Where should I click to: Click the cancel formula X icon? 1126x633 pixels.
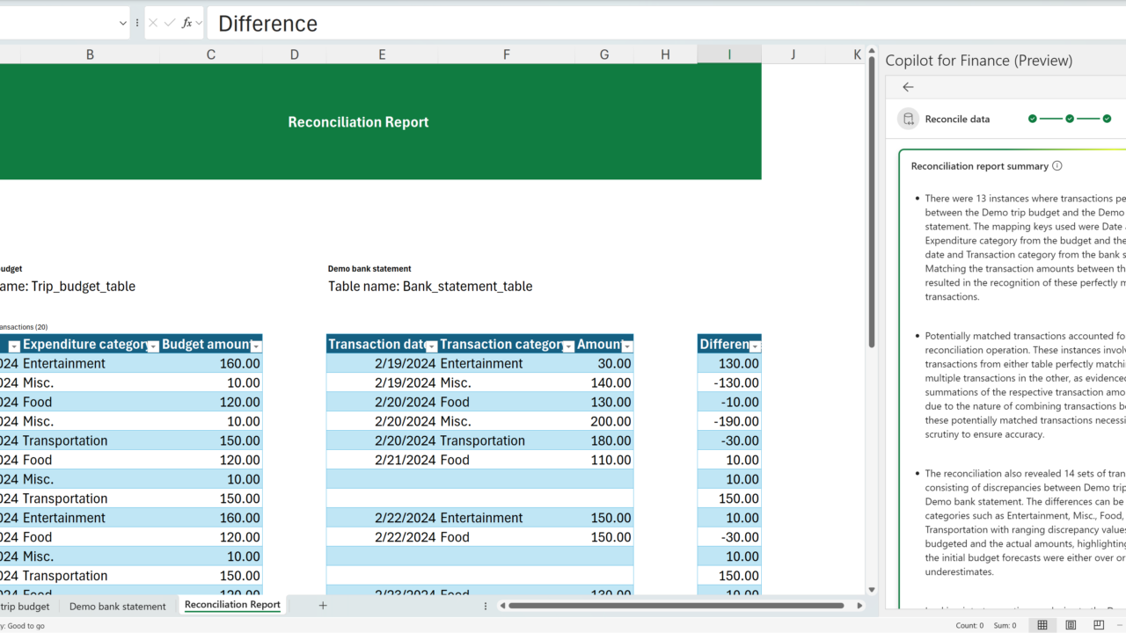coord(153,23)
